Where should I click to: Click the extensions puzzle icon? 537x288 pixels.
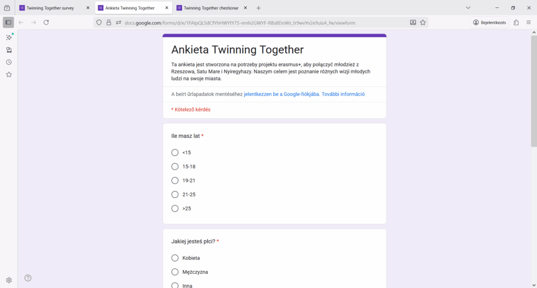coord(516,23)
